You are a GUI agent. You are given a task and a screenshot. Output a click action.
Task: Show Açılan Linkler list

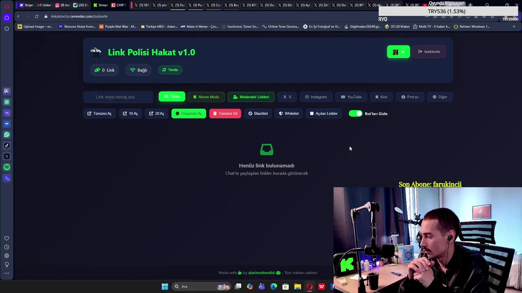pyautogui.click(x=323, y=114)
